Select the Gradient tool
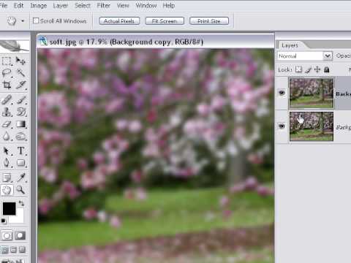This screenshot has width=351, height=263. point(21,124)
